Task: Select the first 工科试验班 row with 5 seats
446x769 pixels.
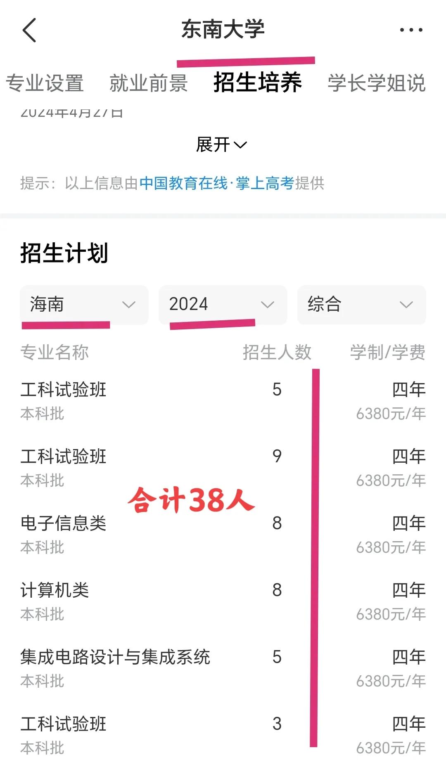Action: (223, 401)
